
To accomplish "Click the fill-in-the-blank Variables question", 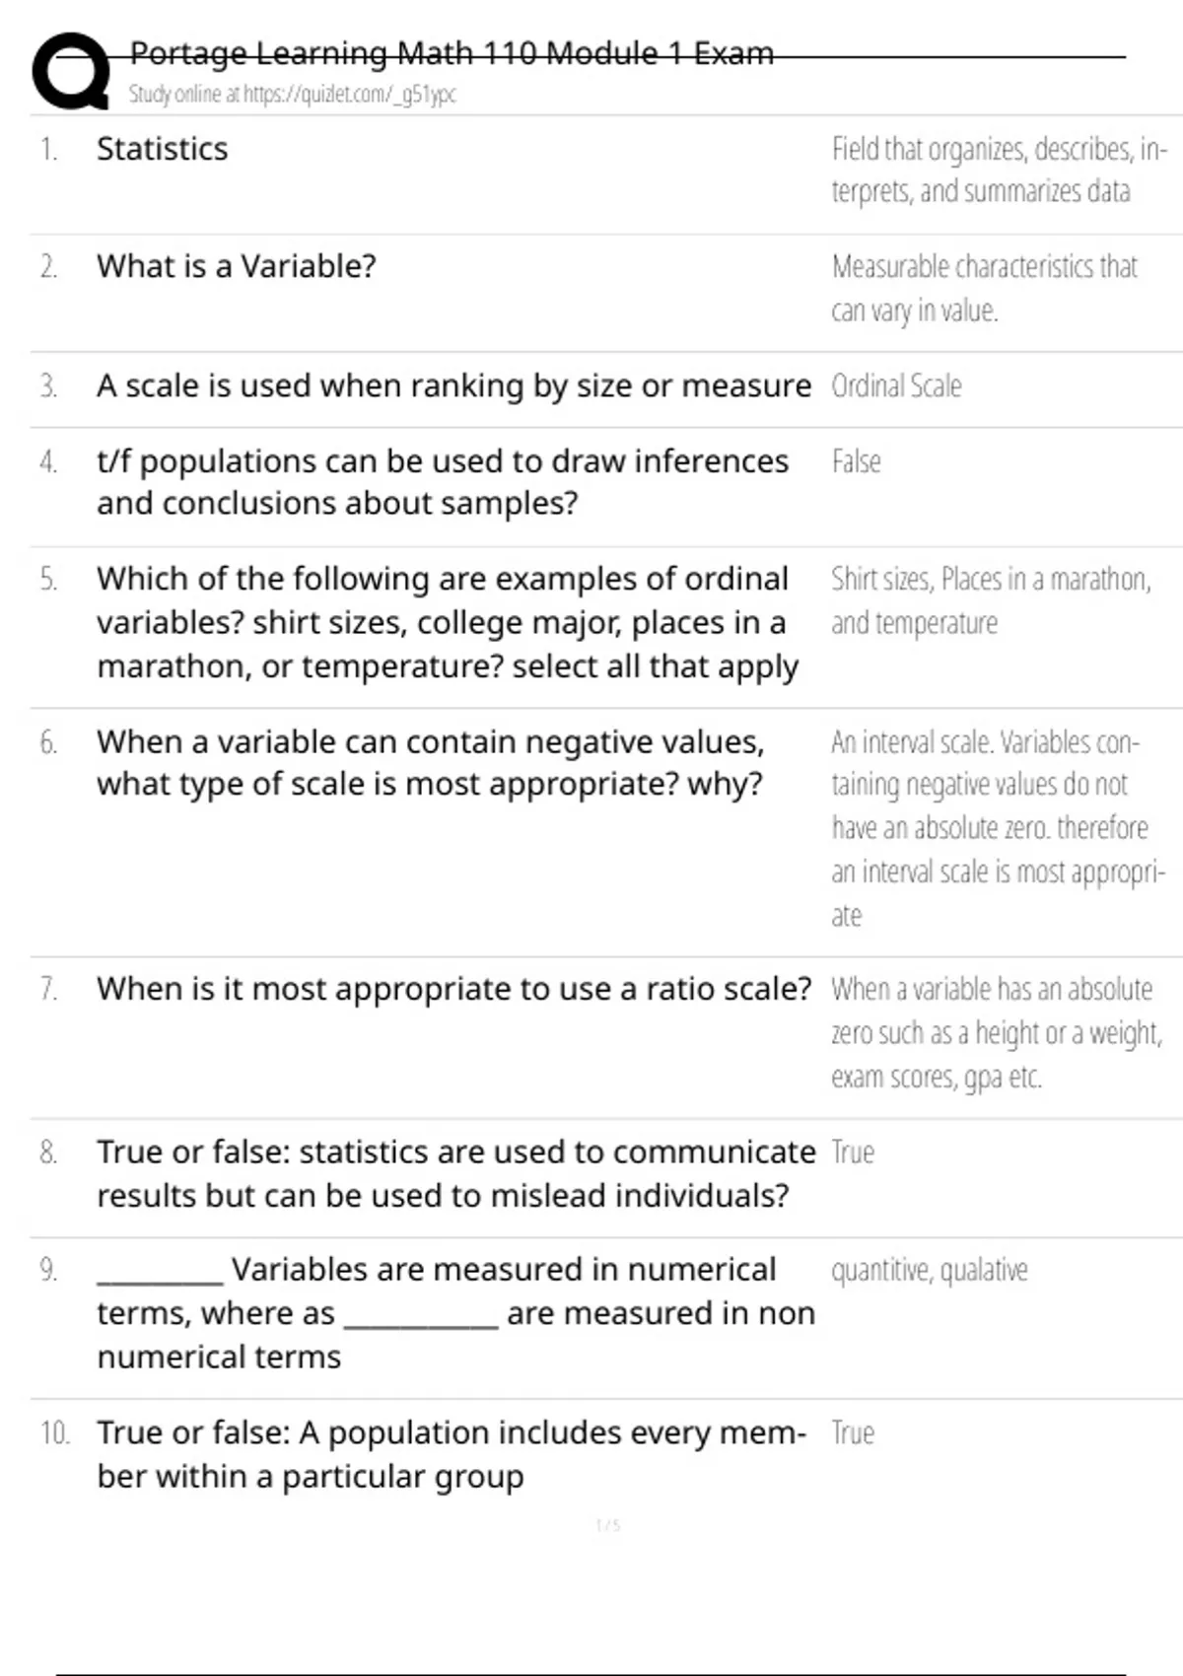I will 455,1313.
